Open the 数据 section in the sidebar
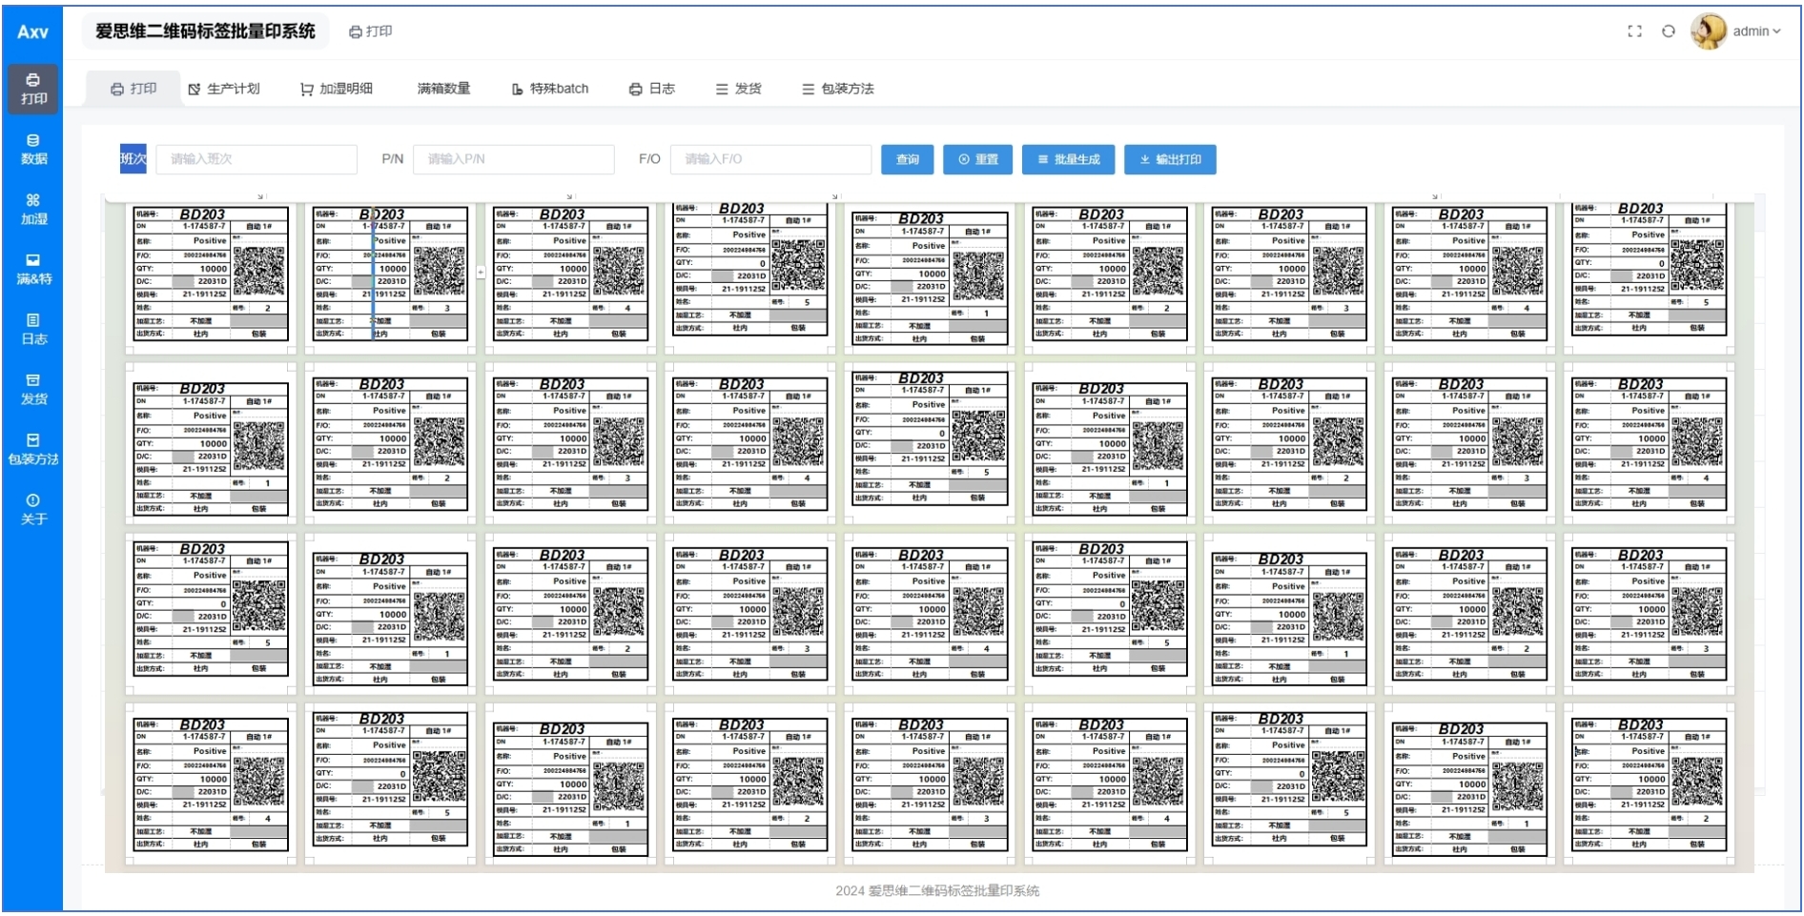The width and height of the screenshot is (1804, 916). [x=33, y=149]
